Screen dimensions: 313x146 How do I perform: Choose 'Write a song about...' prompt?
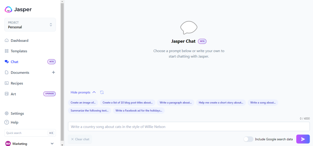click(263, 103)
